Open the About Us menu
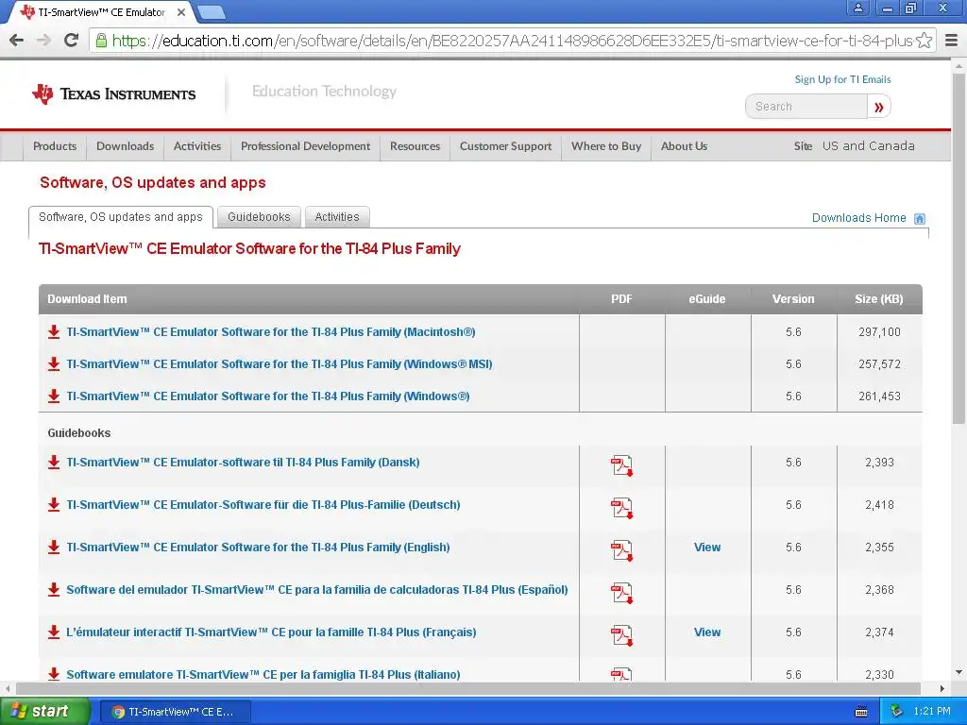This screenshot has width=967, height=725. (684, 146)
